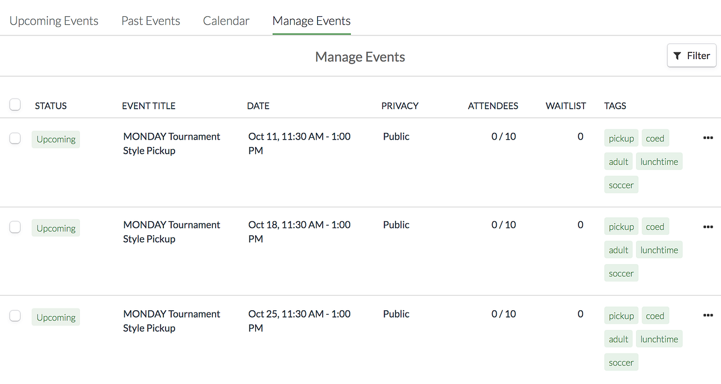The height and width of the screenshot is (384, 721).
Task: Sort by the DATE column header
Action: [259, 106]
